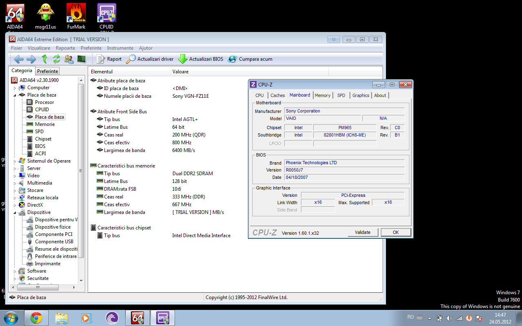This screenshot has width=522, height=326.
Task: Switch to the Preferinte tab in sidebar
Action: pyautogui.click(x=48, y=71)
